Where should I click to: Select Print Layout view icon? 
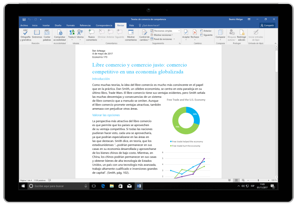[236, 180]
